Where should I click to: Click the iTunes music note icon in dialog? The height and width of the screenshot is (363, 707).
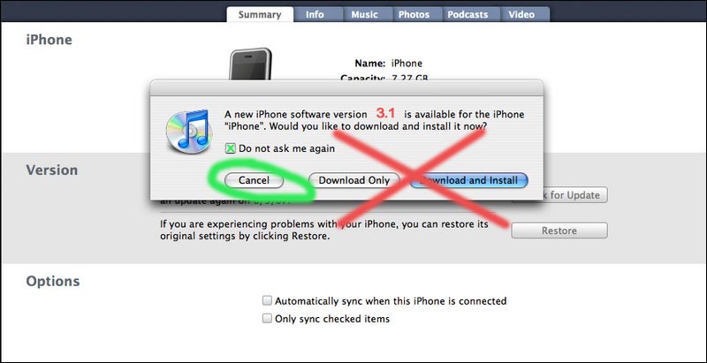189,132
